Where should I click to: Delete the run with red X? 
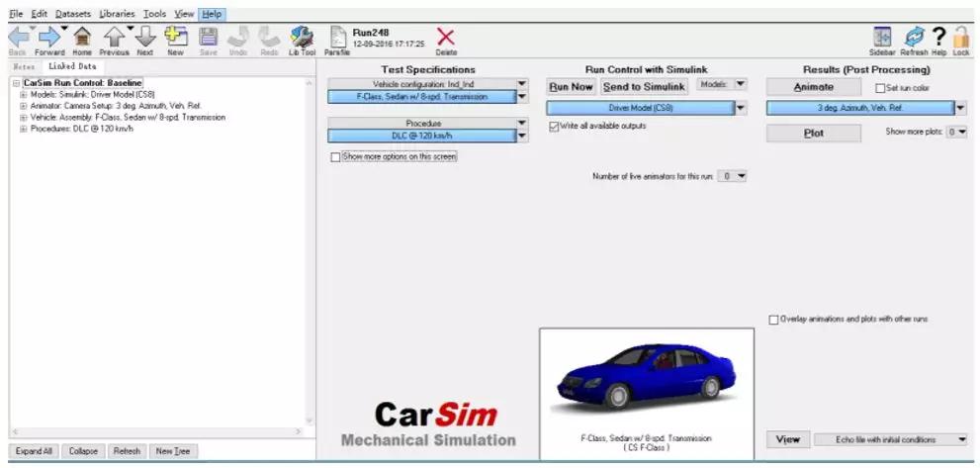click(x=446, y=38)
